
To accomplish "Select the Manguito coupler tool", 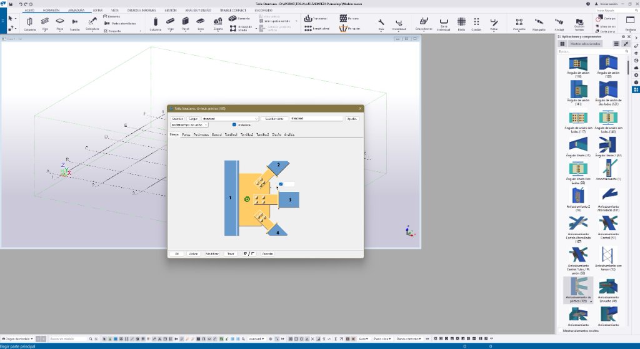I will 539,24.
